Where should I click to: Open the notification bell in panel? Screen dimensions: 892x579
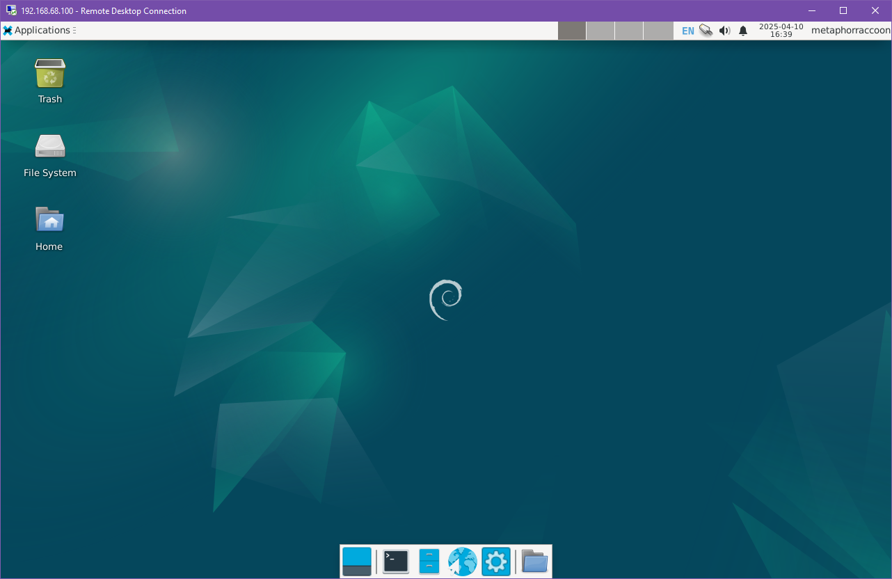743,31
